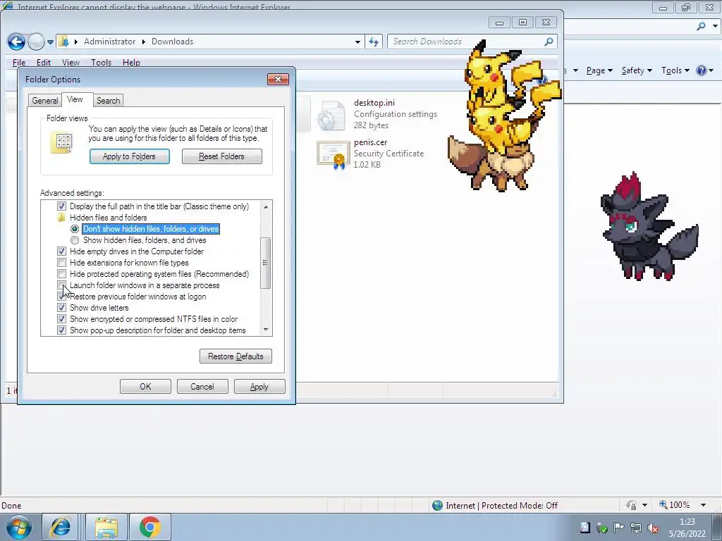Click the Explorer Back arrow button

16,42
